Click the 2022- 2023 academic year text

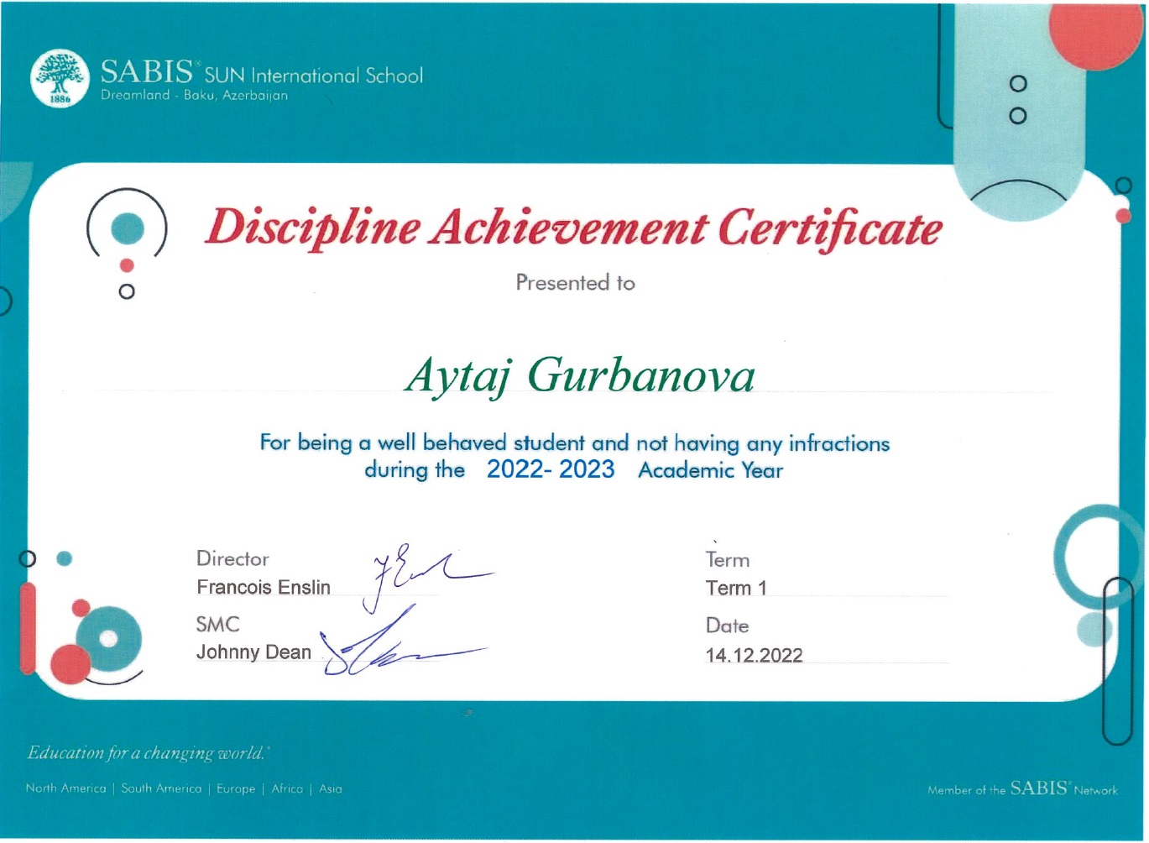point(551,469)
